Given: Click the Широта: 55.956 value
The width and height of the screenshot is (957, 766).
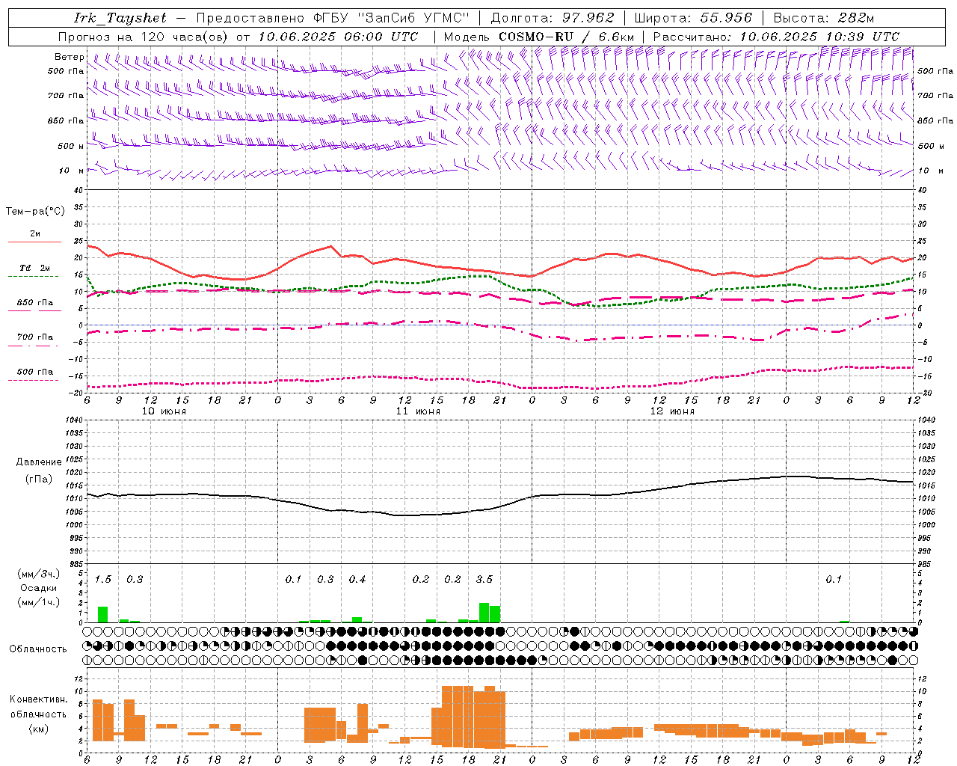Looking at the screenshot, I should pyautogui.click(x=693, y=18).
